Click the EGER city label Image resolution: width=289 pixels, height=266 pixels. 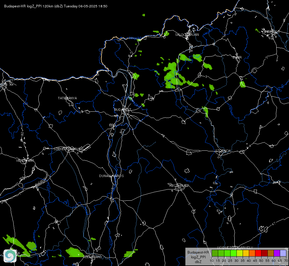[x=237, y=57]
